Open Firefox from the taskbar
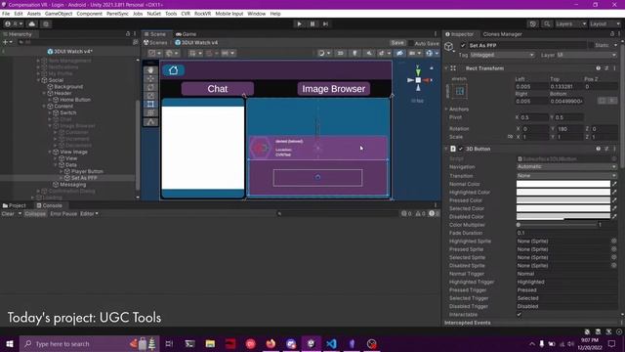 (x=271, y=343)
